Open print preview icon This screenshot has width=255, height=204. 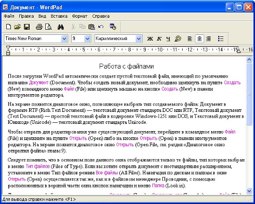point(48,27)
